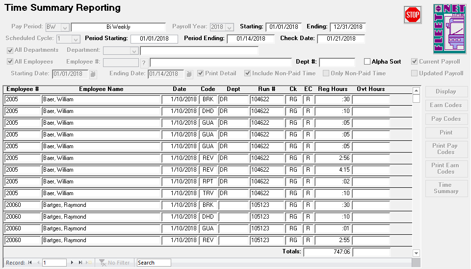Click the Display button
This screenshot has width=471, height=269.
445,91
